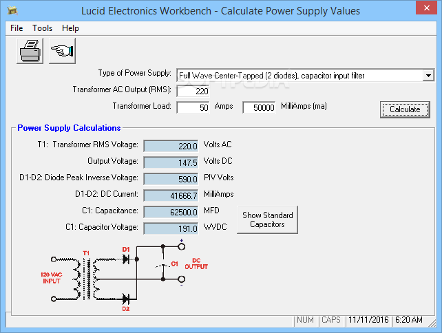The image size is (442, 333).
Task: Click the app icon in title bar
Action: (x=12, y=11)
